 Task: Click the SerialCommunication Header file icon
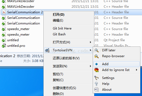pos(4,23)
